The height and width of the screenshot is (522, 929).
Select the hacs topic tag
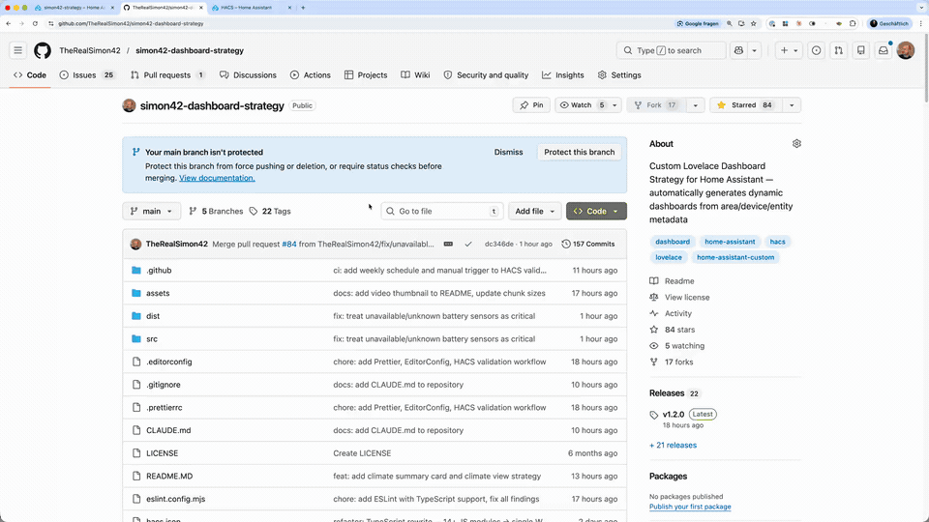[x=777, y=242]
